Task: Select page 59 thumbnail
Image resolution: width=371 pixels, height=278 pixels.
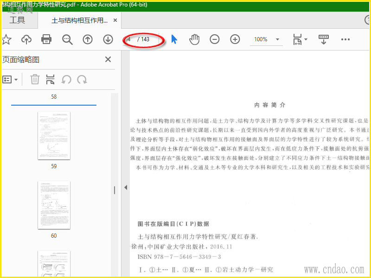Action: (54, 136)
